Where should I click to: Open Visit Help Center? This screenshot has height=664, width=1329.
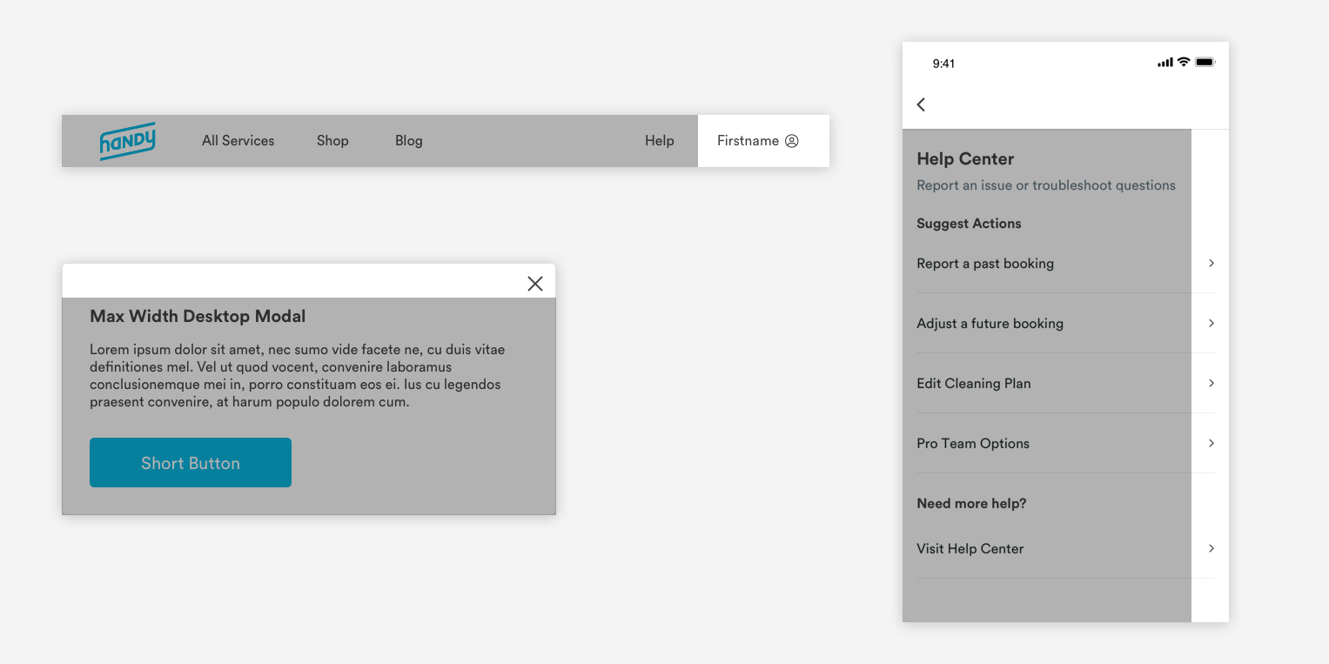point(1065,548)
